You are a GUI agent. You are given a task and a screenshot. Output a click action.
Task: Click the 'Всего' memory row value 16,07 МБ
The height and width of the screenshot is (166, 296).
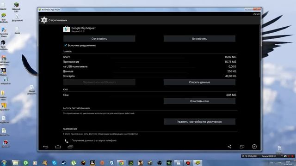(230, 57)
